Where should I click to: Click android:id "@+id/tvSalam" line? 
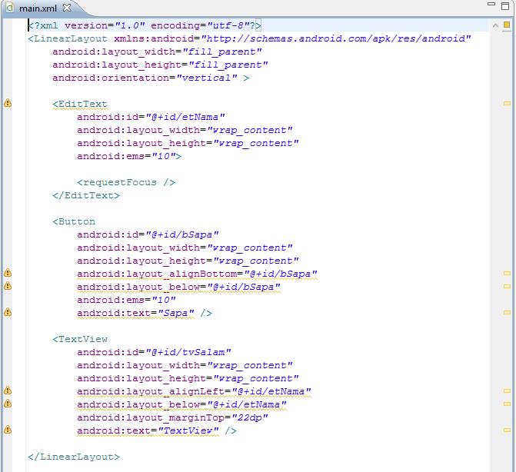pos(154,352)
